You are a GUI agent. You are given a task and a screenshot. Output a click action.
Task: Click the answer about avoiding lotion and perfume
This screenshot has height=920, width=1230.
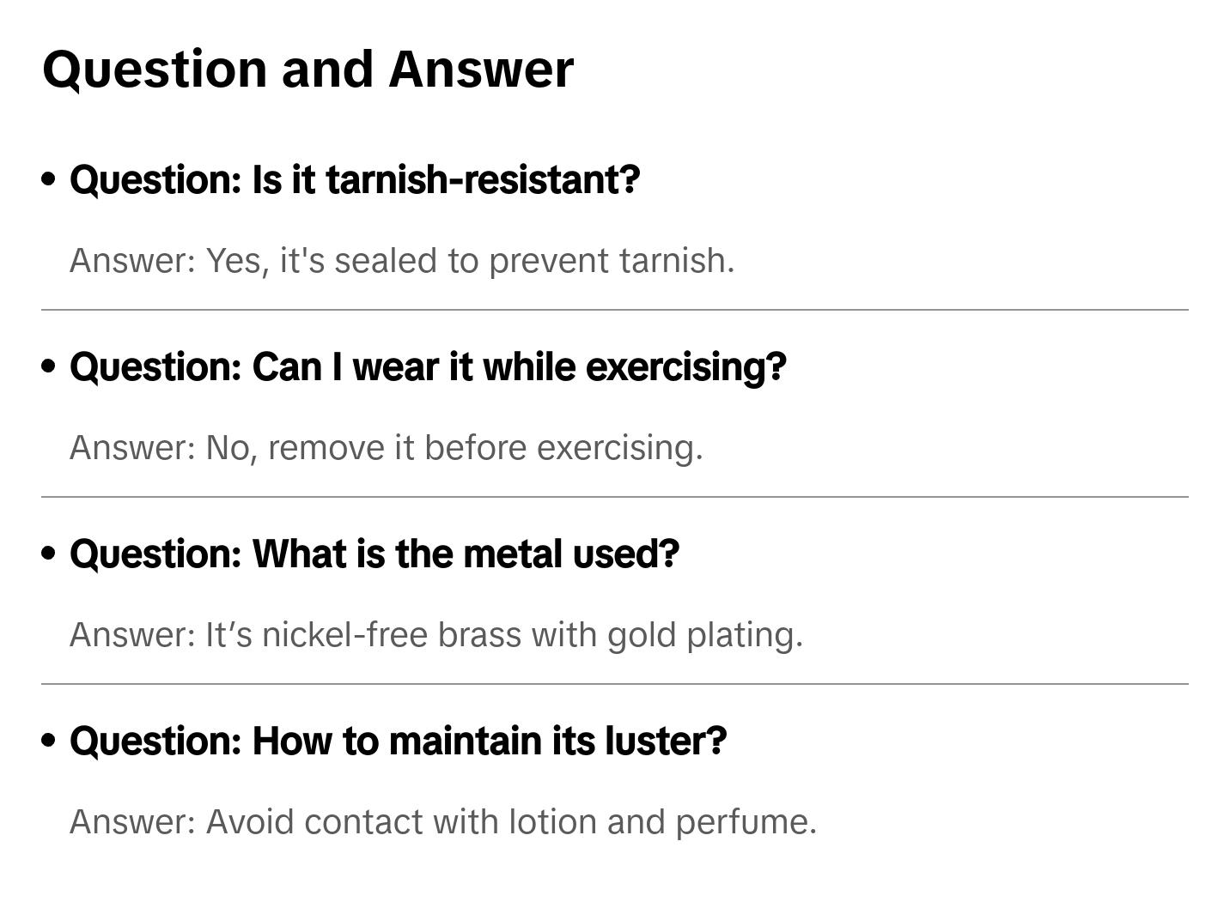443,822
